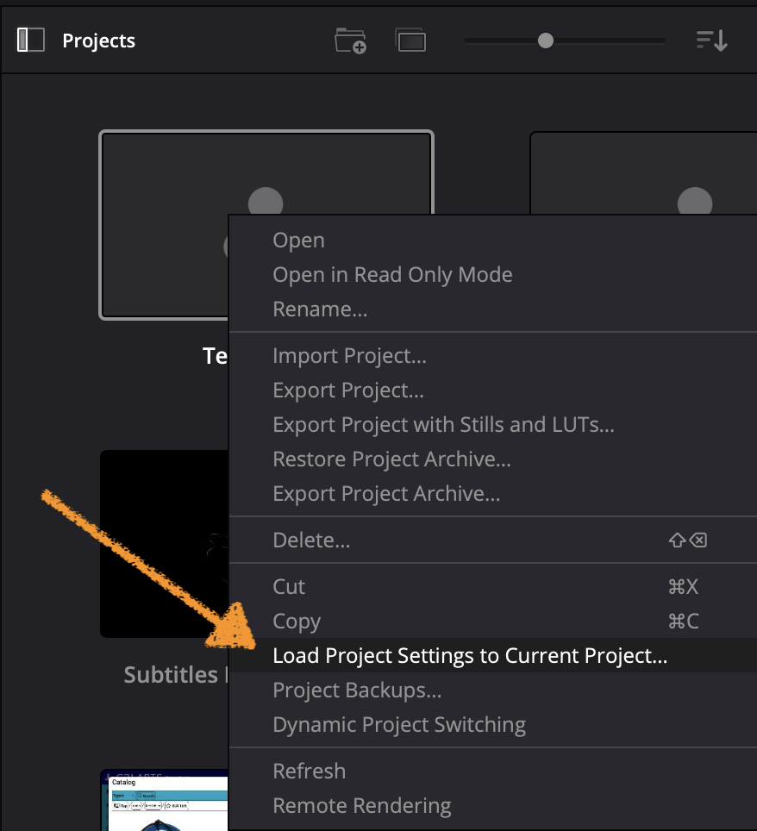Select Delete... from the context menu

(x=311, y=540)
